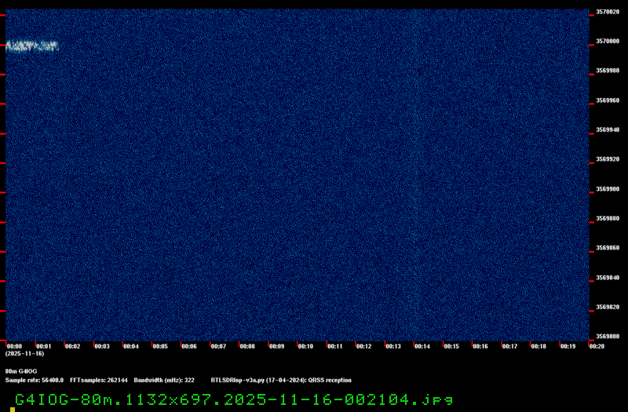Click the 00:03 time axis label

tap(102, 346)
